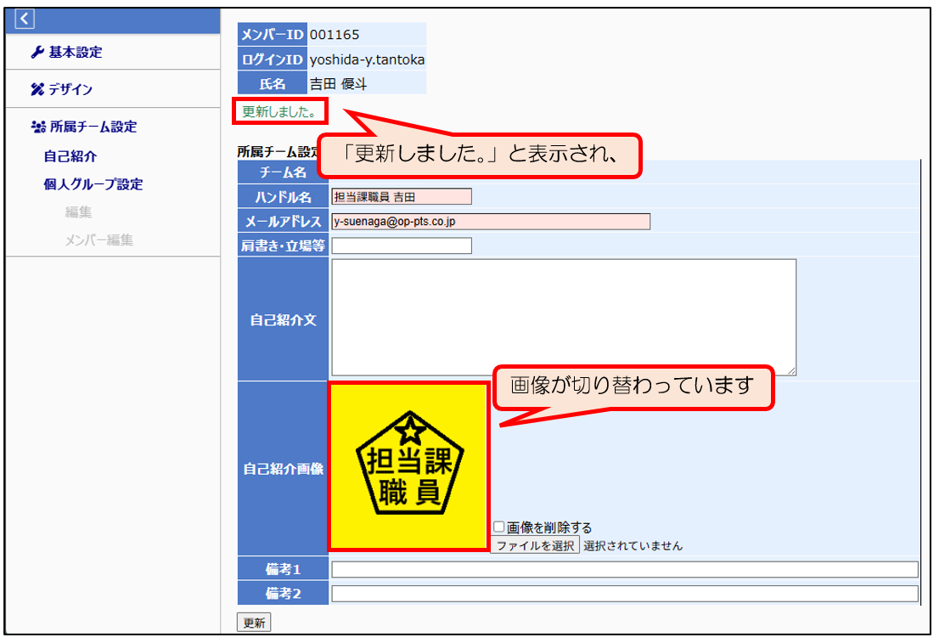Click the ハンドル名 input field
This screenshot has height=643, width=945.
click(x=401, y=197)
